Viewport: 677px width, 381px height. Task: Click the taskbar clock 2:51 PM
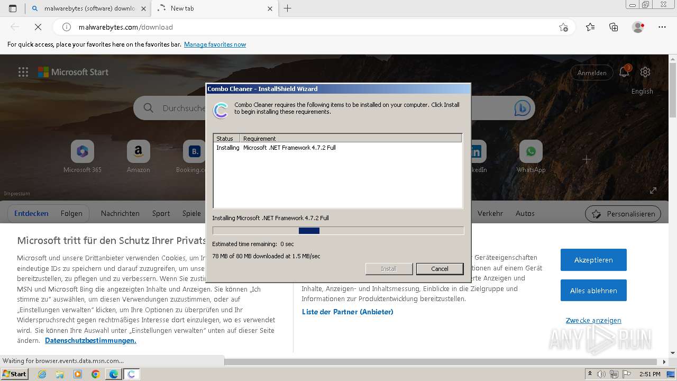pos(650,374)
